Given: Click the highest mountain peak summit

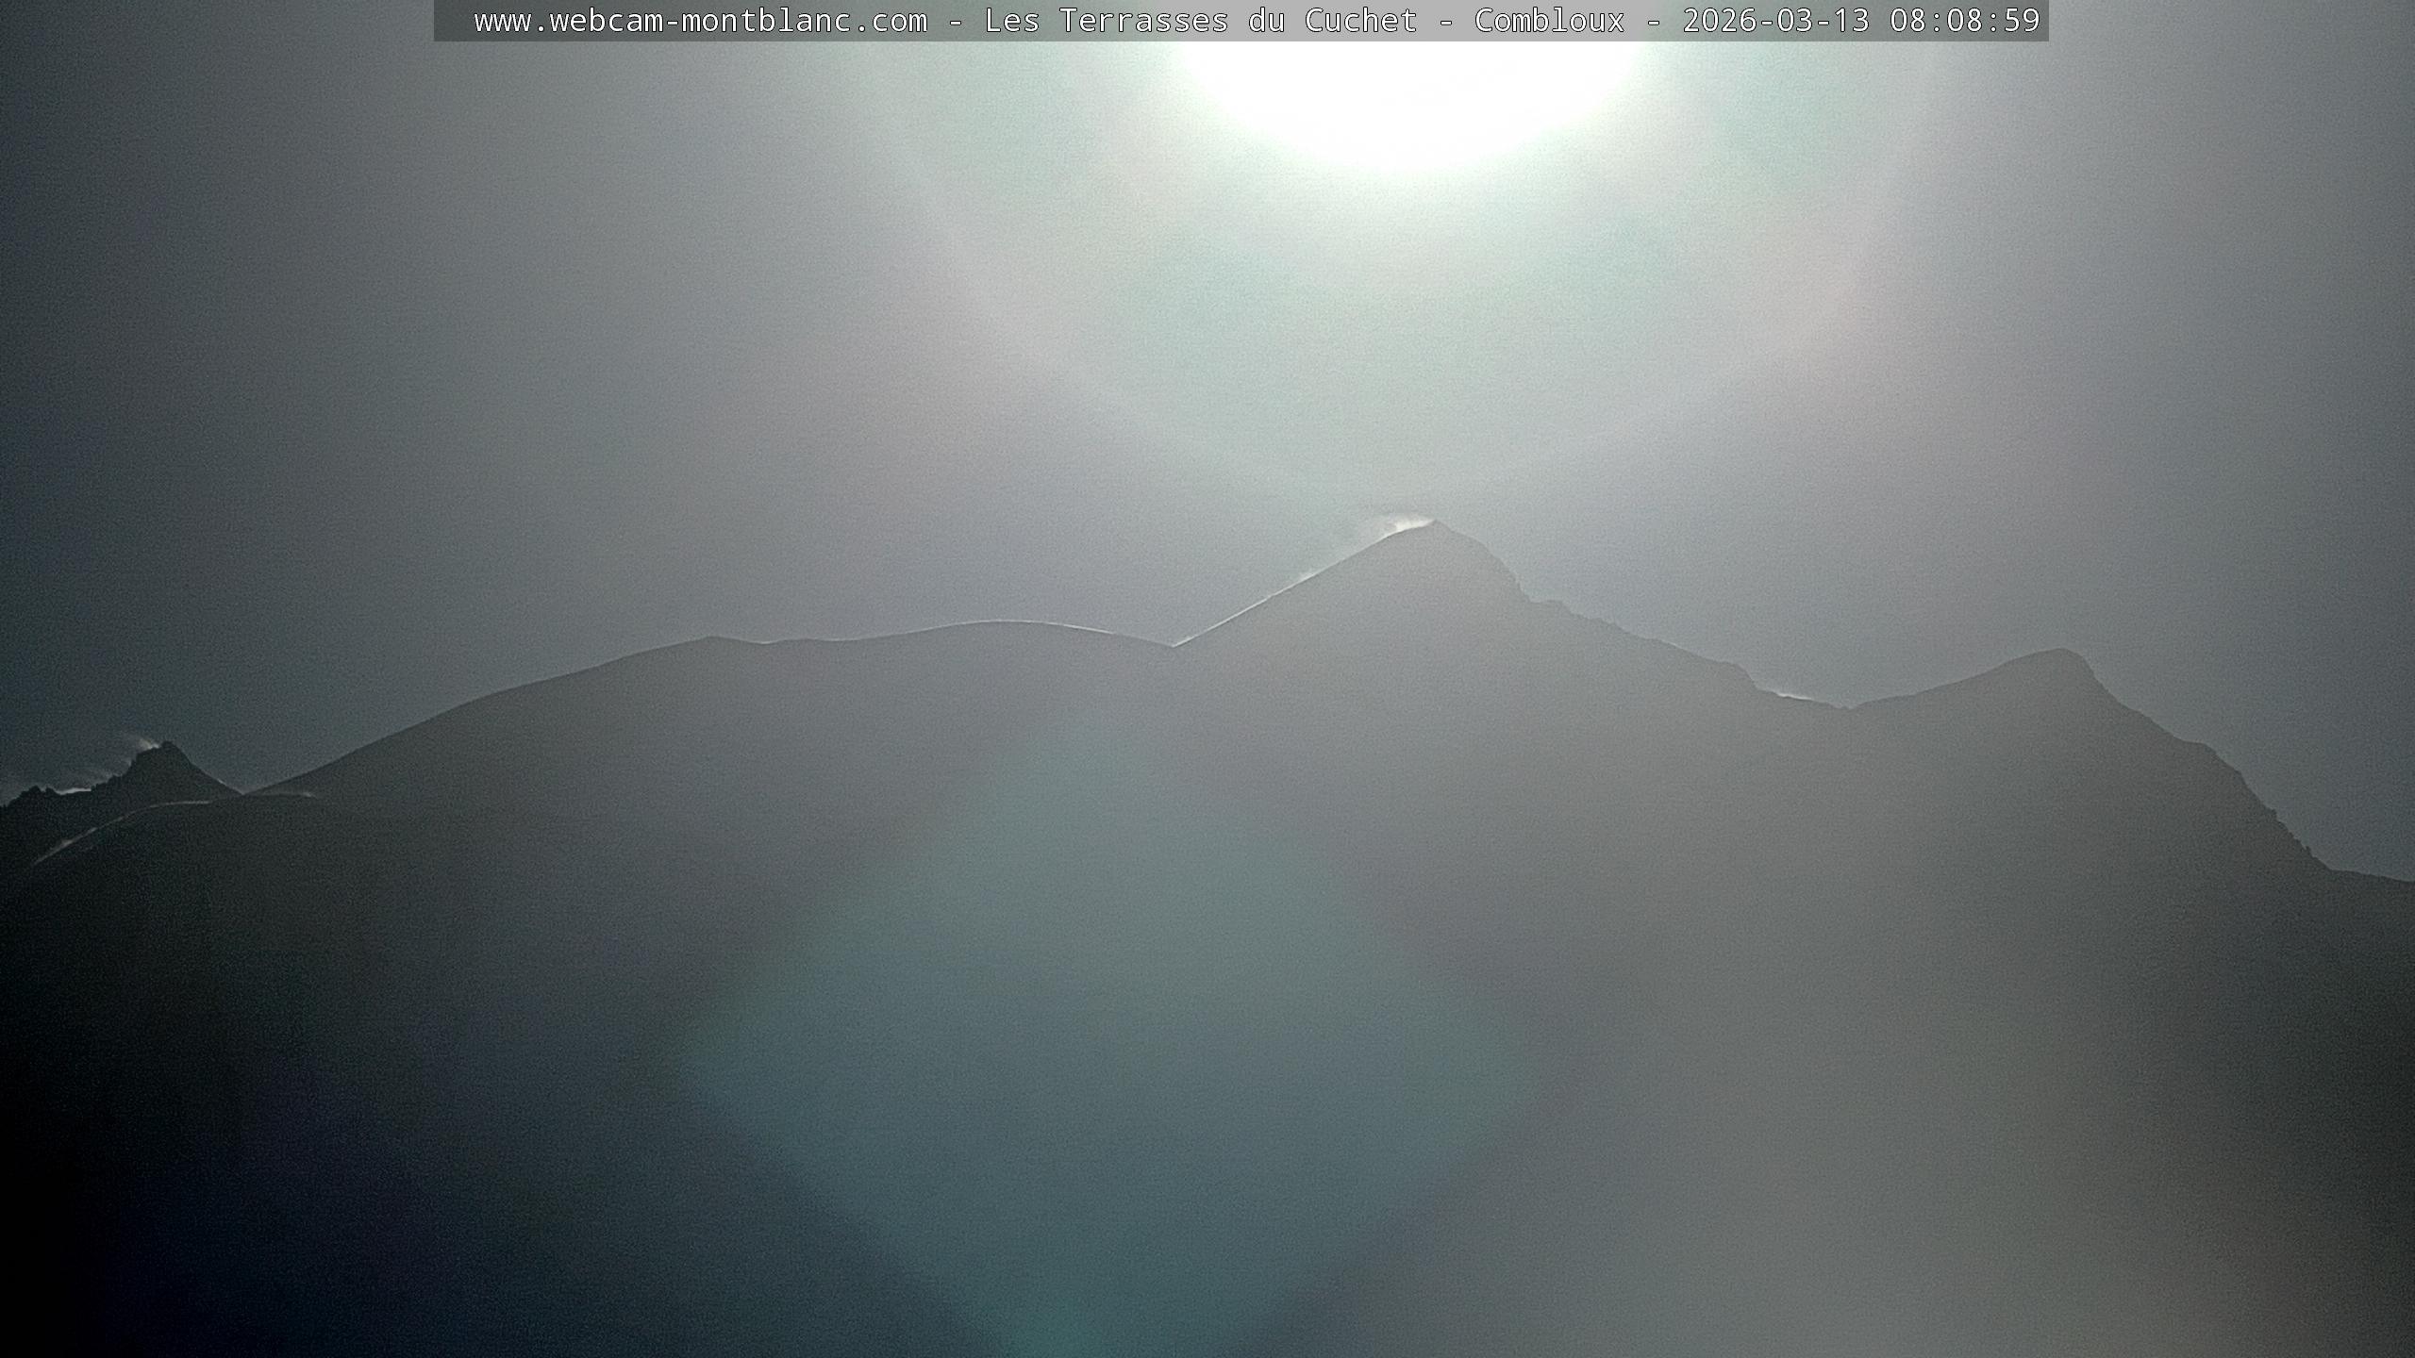Looking at the screenshot, I should 1434,523.
